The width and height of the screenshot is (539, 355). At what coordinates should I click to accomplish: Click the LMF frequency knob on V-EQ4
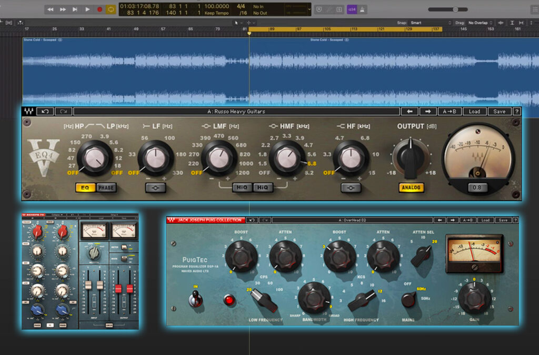coord(219,158)
